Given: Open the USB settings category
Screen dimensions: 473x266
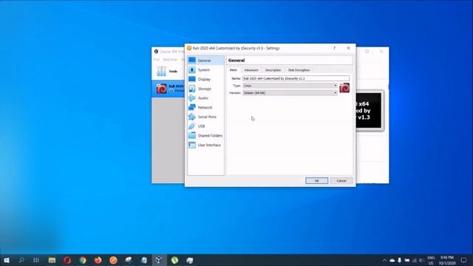Looking at the screenshot, I should pyautogui.click(x=205, y=126).
